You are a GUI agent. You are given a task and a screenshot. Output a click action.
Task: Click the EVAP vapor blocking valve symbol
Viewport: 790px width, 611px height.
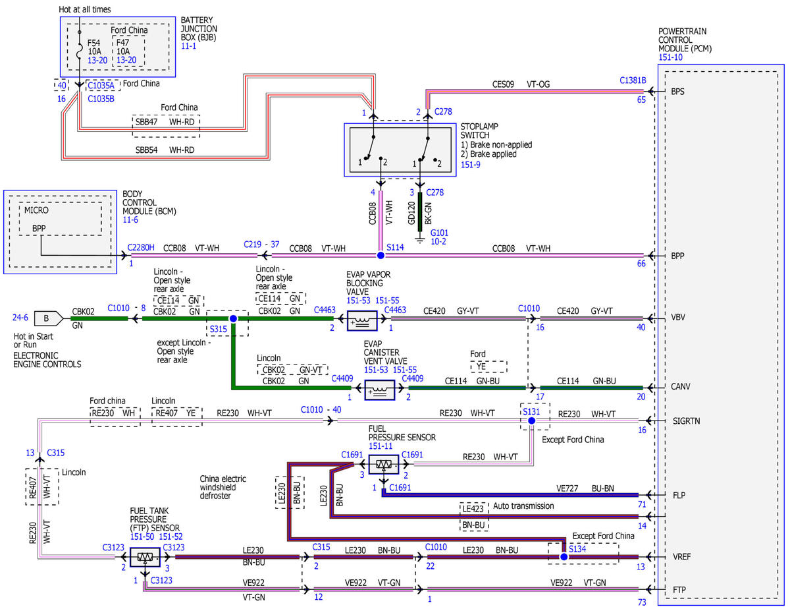pos(361,320)
